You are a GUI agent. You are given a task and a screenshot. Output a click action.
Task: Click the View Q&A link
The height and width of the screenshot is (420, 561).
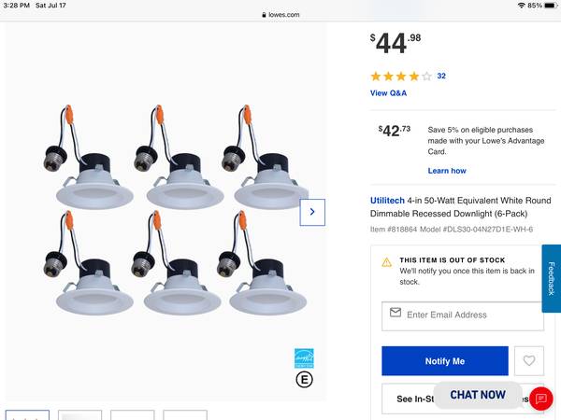tap(388, 93)
